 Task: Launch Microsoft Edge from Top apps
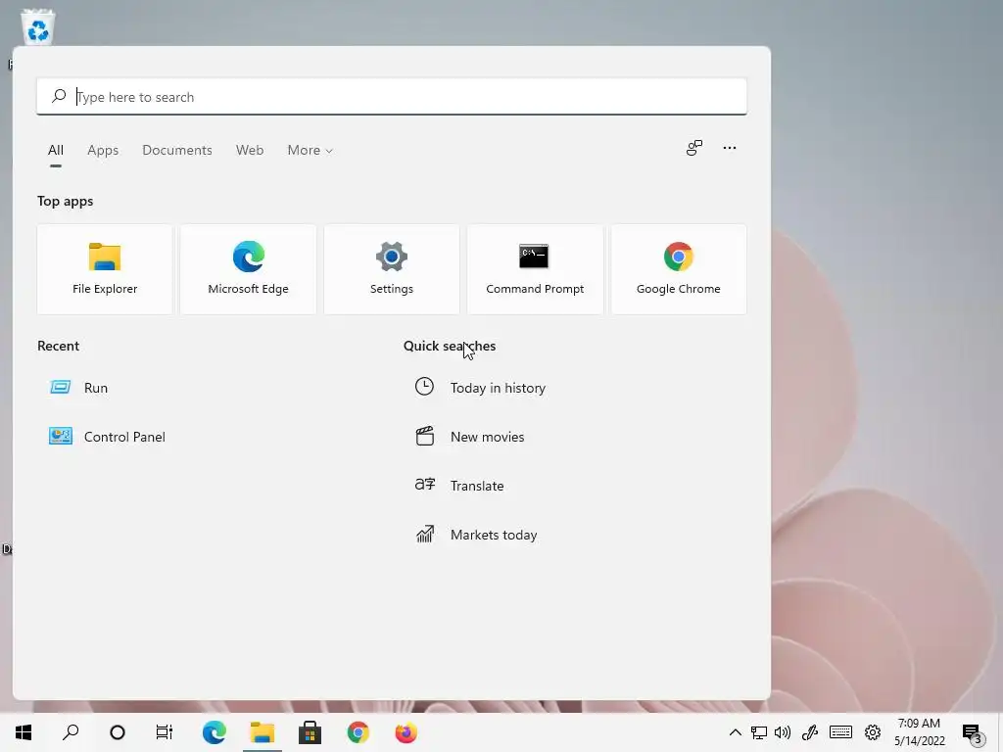tap(248, 269)
